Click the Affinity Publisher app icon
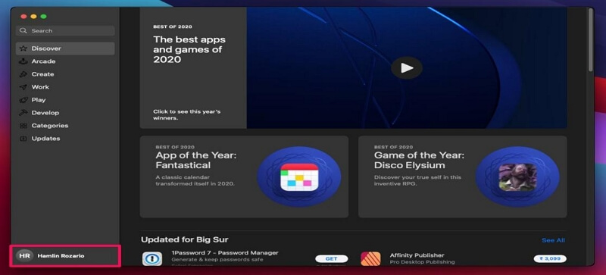The height and width of the screenshot is (275, 606). click(370, 258)
